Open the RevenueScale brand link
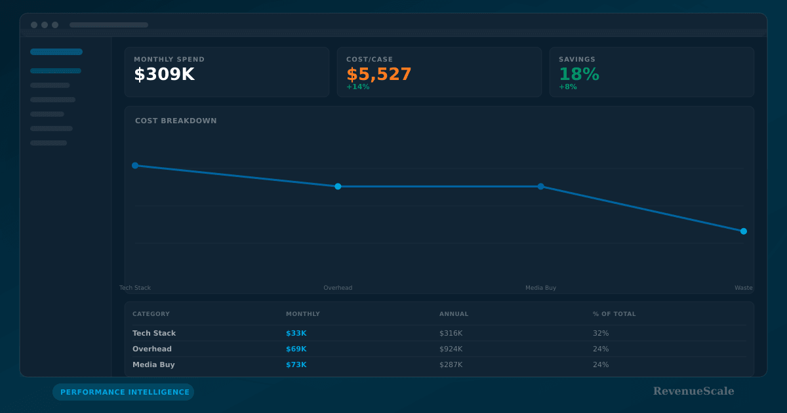The width and height of the screenshot is (787, 413). click(693, 391)
